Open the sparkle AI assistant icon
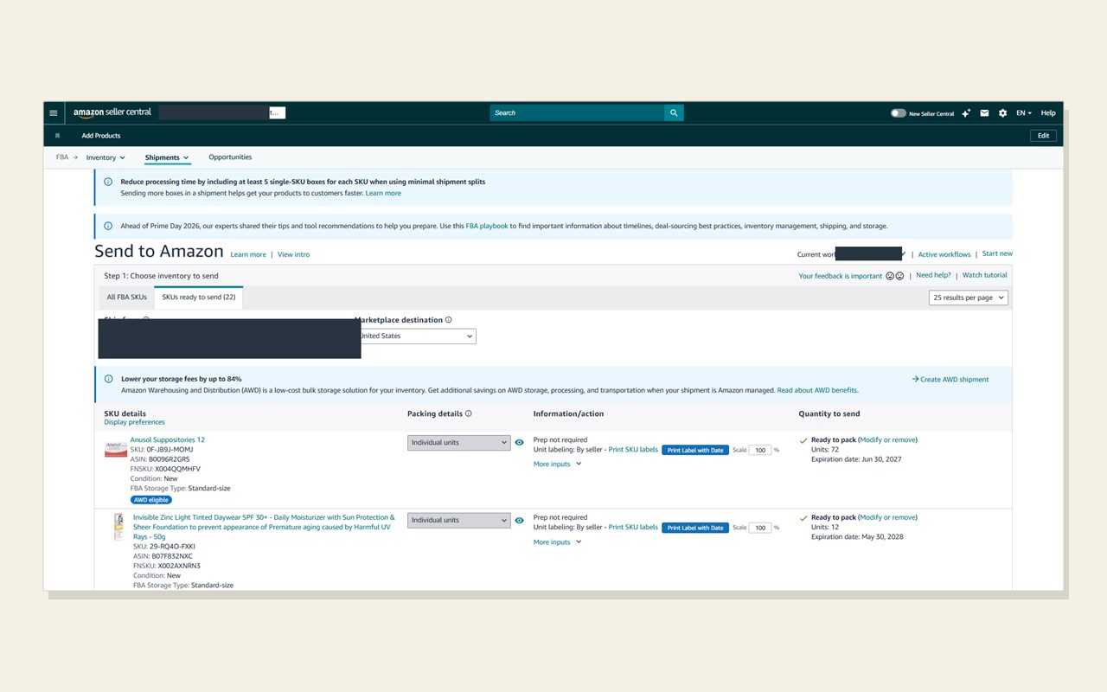 (966, 113)
